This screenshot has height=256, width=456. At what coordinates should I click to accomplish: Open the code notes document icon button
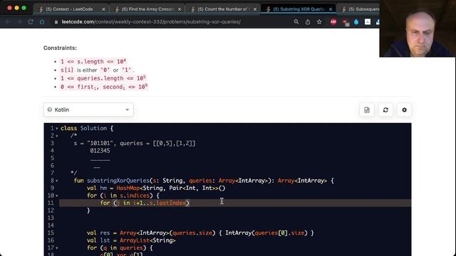(x=367, y=110)
